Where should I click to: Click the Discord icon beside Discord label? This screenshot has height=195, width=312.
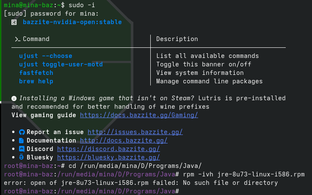(22, 149)
